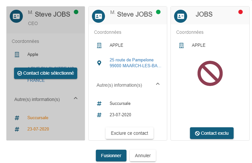The image size is (252, 163).
Task: Click the large prohibited sign on the excluded card
Action: click(210, 73)
